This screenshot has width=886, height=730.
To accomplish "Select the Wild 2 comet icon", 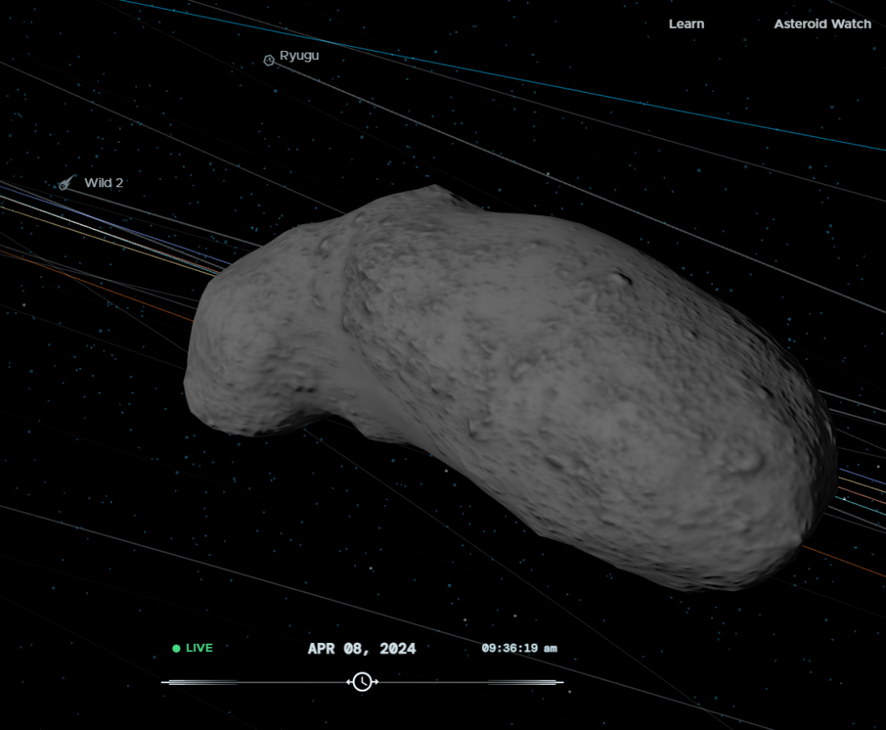I will click(66, 182).
